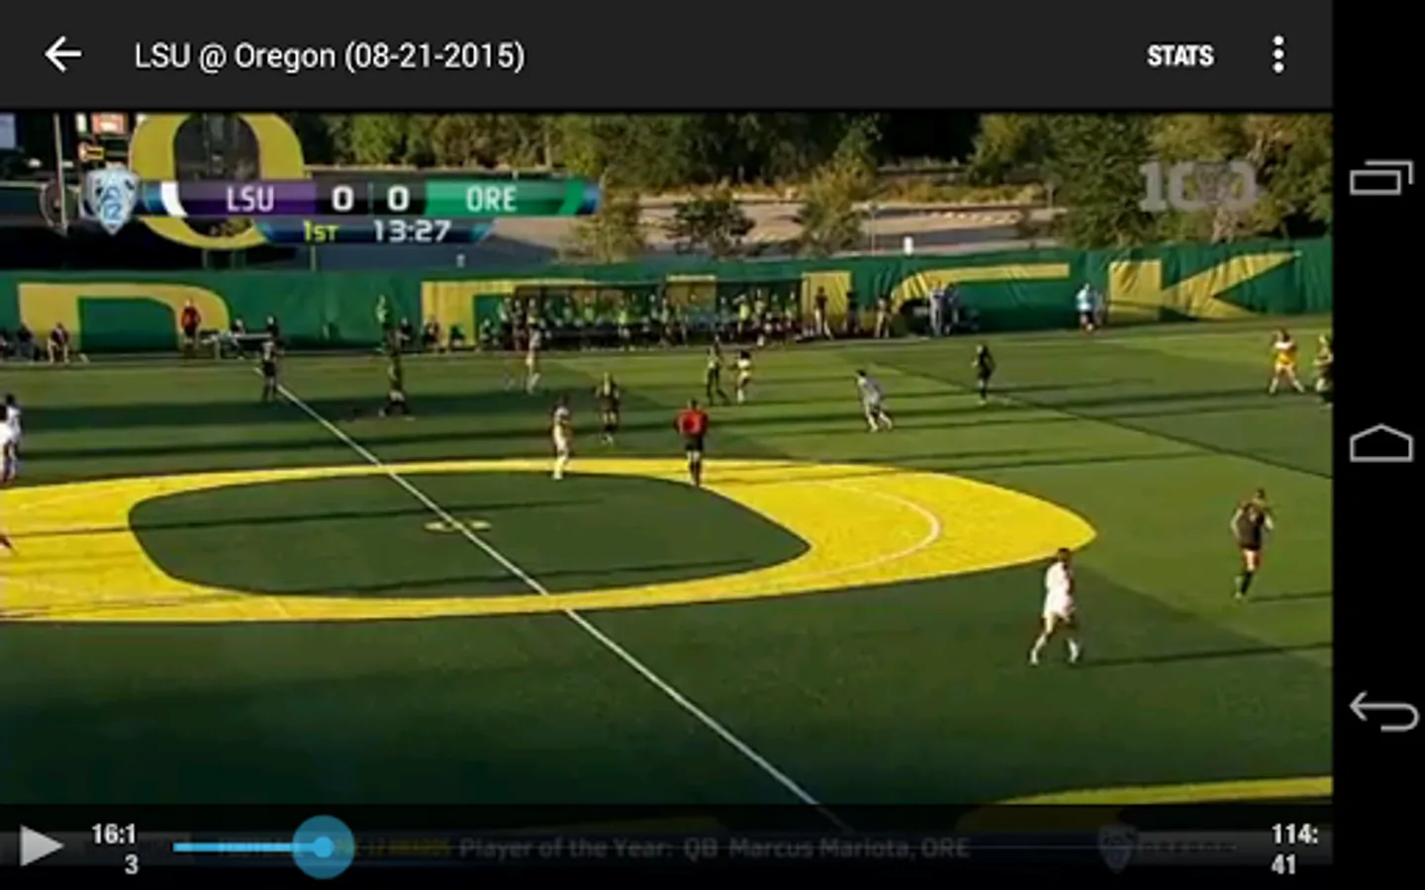Click the blue seek bar handle
Screen dimensions: 1425x890
(x=323, y=846)
